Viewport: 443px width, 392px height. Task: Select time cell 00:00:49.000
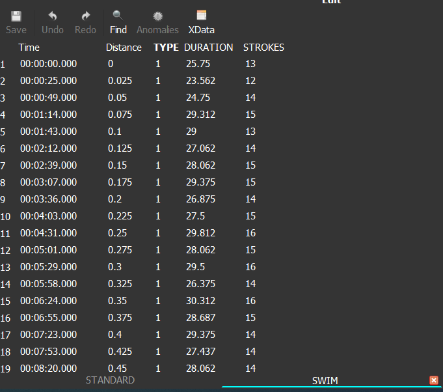(x=49, y=98)
